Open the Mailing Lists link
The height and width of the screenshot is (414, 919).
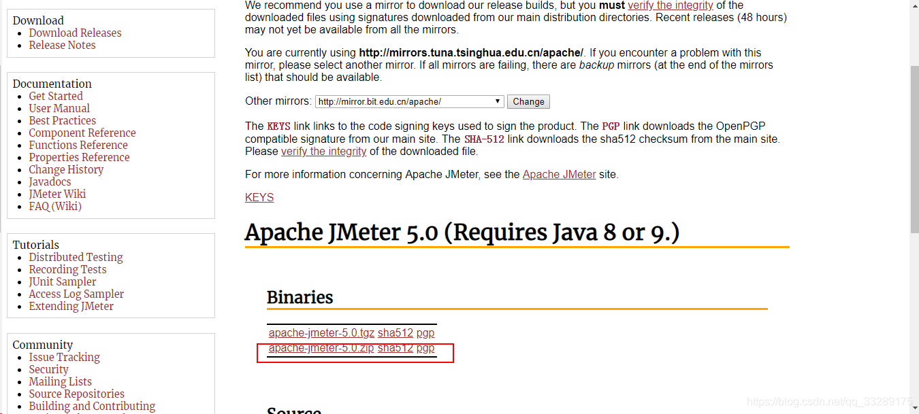(60, 381)
